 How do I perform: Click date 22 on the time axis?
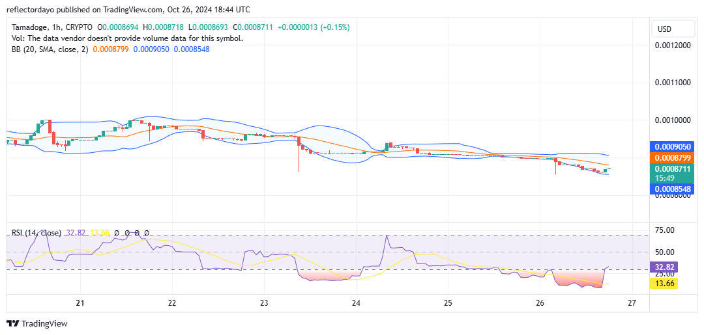[172, 303]
